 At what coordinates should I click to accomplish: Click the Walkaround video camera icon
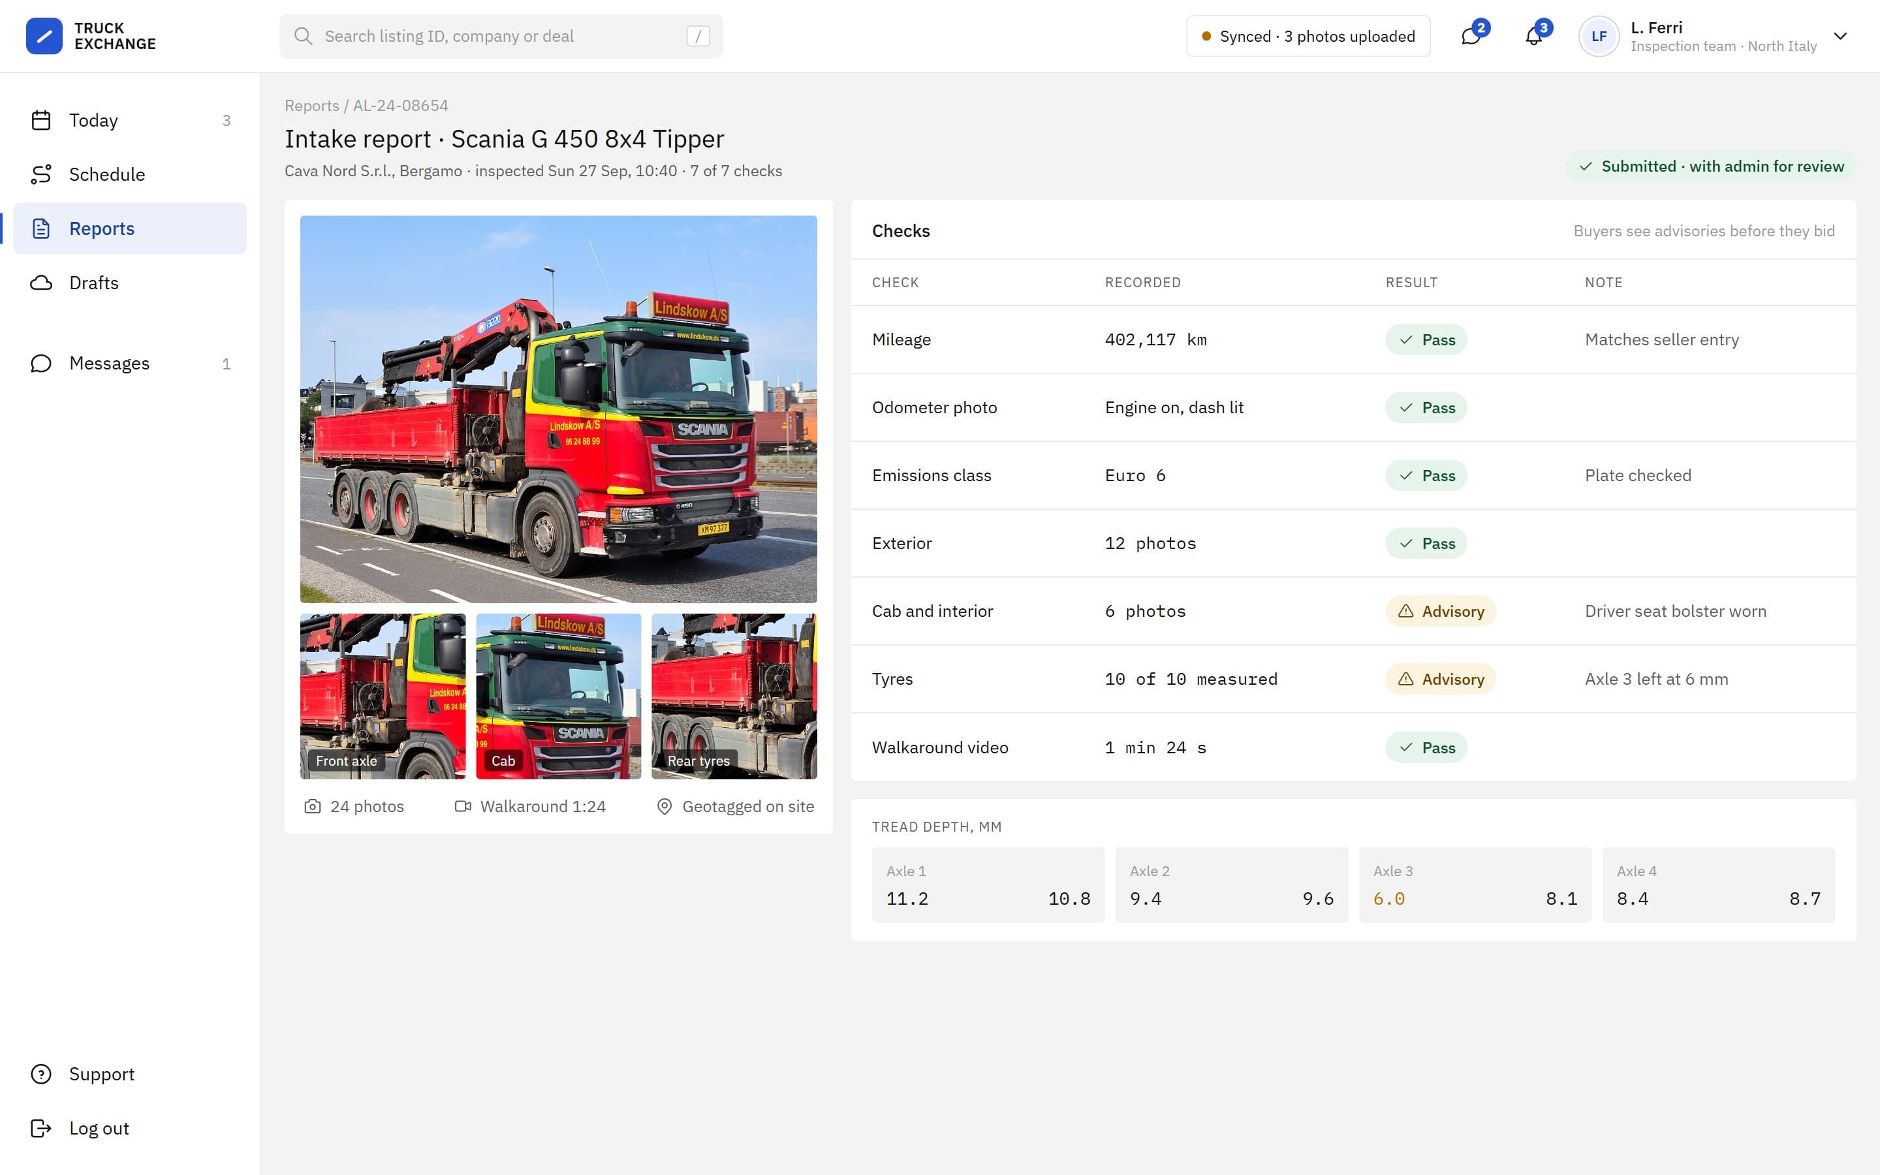pos(463,807)
